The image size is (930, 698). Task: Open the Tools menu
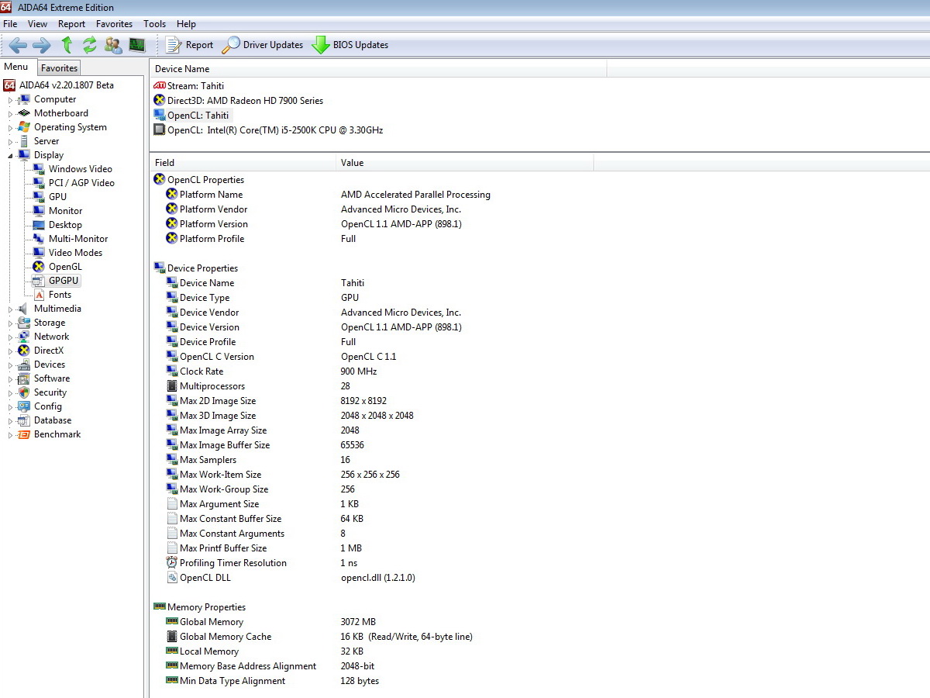click(155, 24)
